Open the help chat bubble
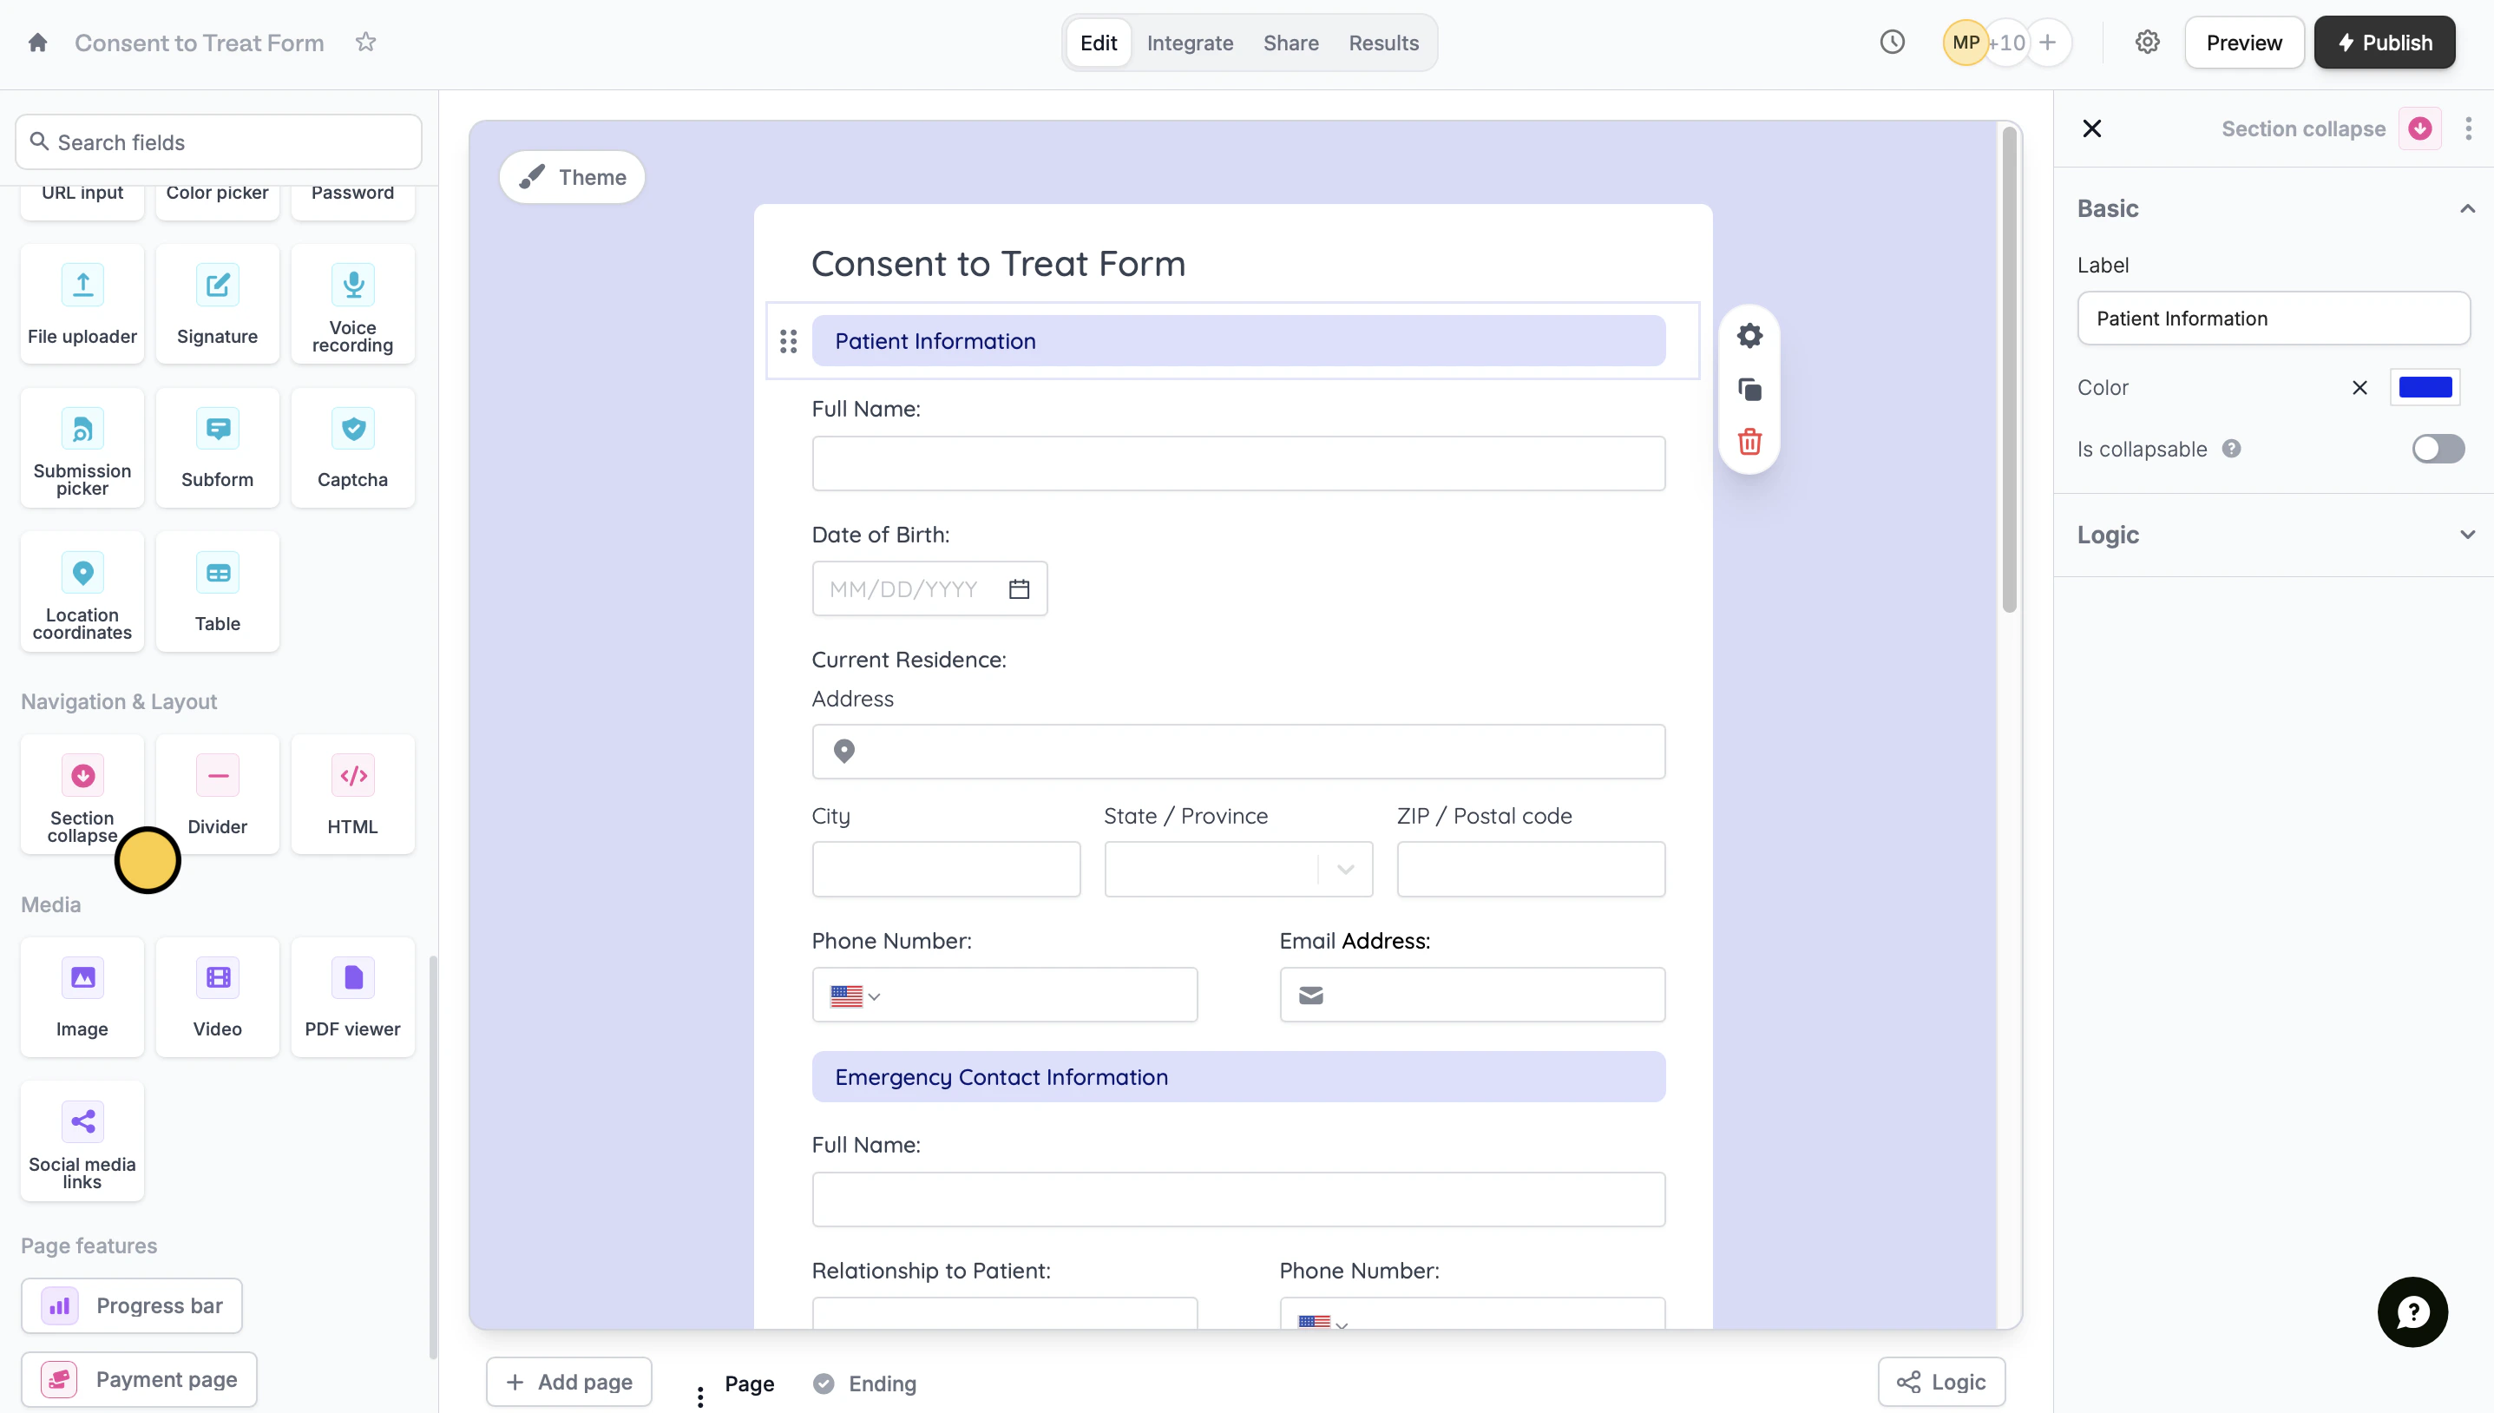The height and width of the screenshot is (1413, 2494). click(2412, 1312)
